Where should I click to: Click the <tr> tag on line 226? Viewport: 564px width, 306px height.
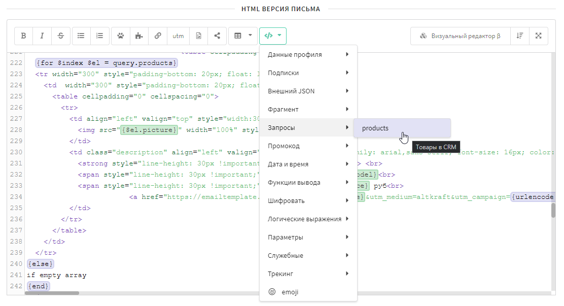point(69,108)
